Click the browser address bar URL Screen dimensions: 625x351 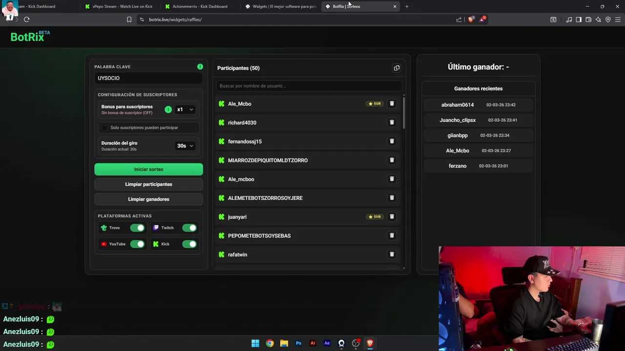[x=175, y=19]
